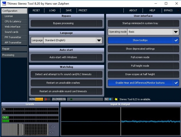Open the Sound cards page
Viewport: 181px width, 137px height.
[12, 32]
